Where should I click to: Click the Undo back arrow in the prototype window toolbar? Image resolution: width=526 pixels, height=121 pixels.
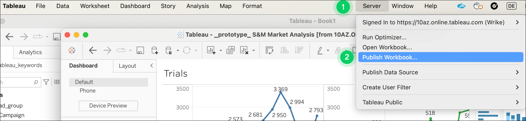click(x=93, y=50)
